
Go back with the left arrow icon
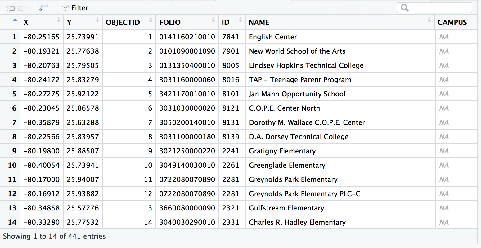pyautogui.click(x=10, y=8)
